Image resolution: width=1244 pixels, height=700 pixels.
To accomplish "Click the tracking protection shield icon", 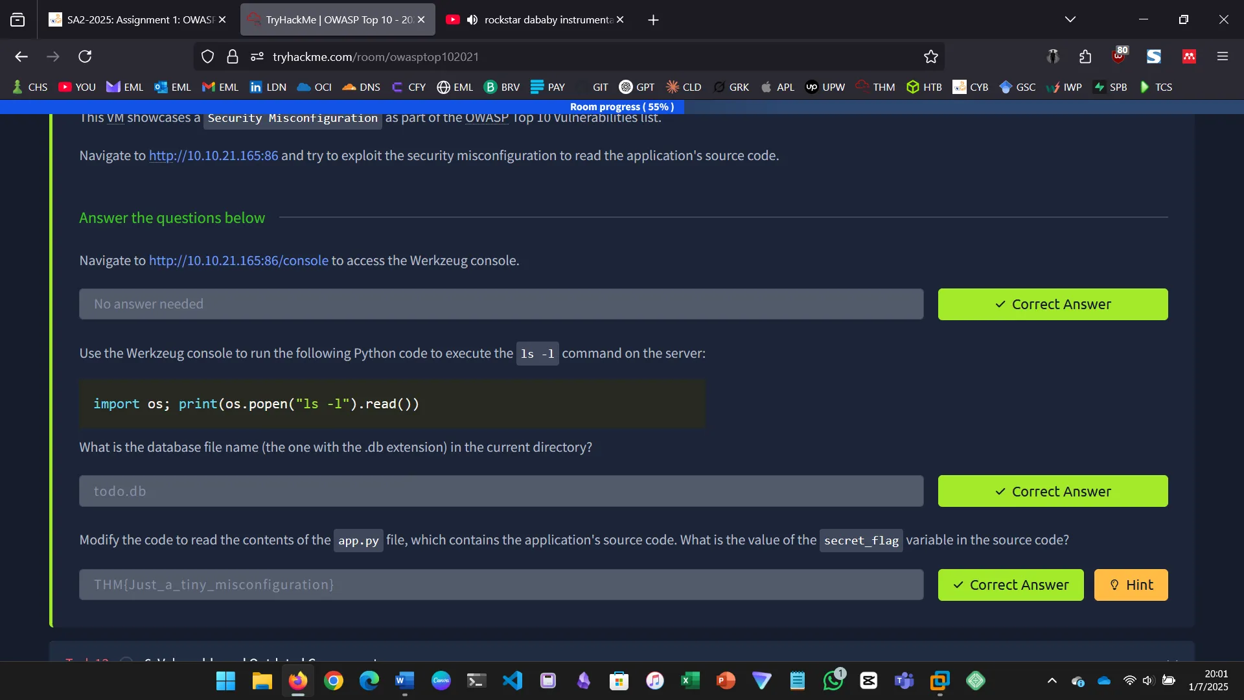I will click(207, 57).
